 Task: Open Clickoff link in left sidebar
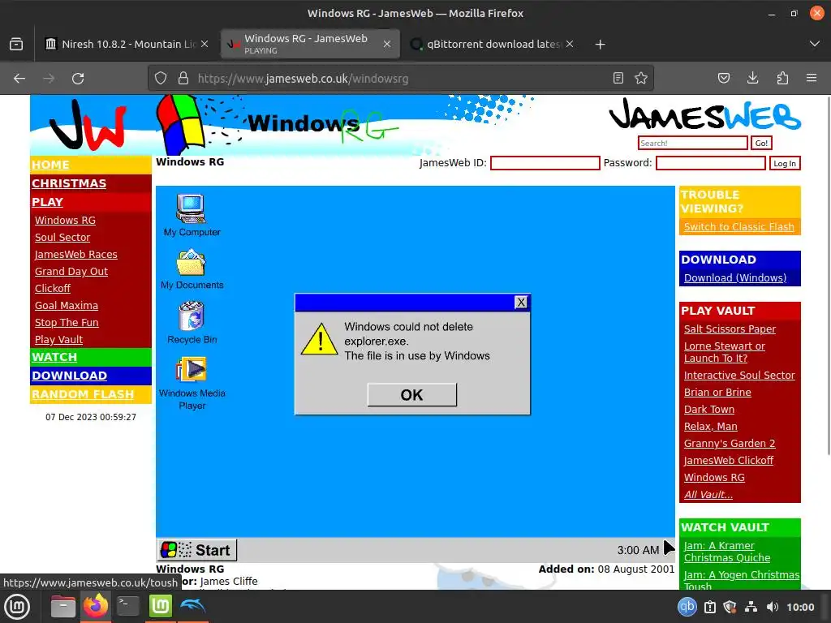[53, 288]
